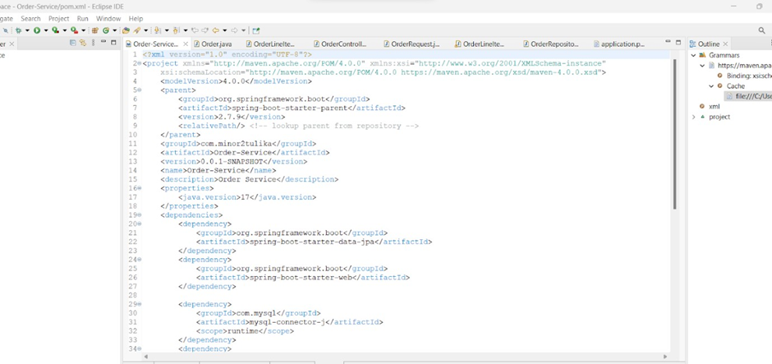This screenshot has width=772, height=364.
Task: Toggle Link with Editor in explorer panel
Action: point(82,43)
